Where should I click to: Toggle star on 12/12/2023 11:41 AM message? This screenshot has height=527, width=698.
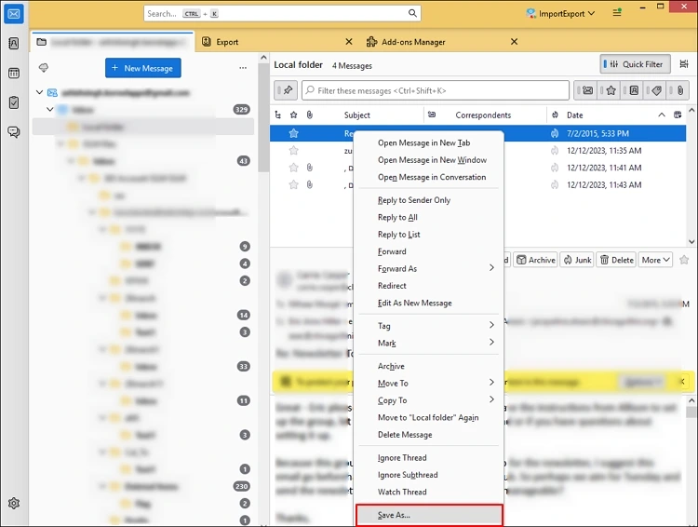point(293,168)
